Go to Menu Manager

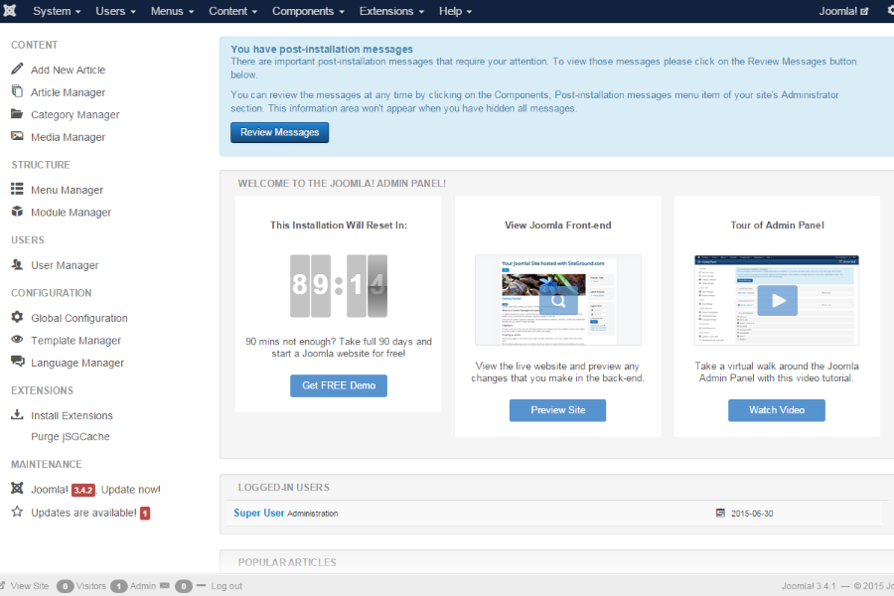(67, 190)
